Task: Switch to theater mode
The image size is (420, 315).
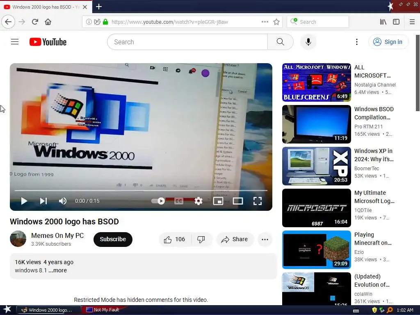Action: point(237,201)
